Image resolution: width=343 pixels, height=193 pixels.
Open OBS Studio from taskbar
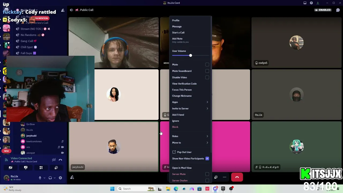pyautogui.click(x=231, y=189)
